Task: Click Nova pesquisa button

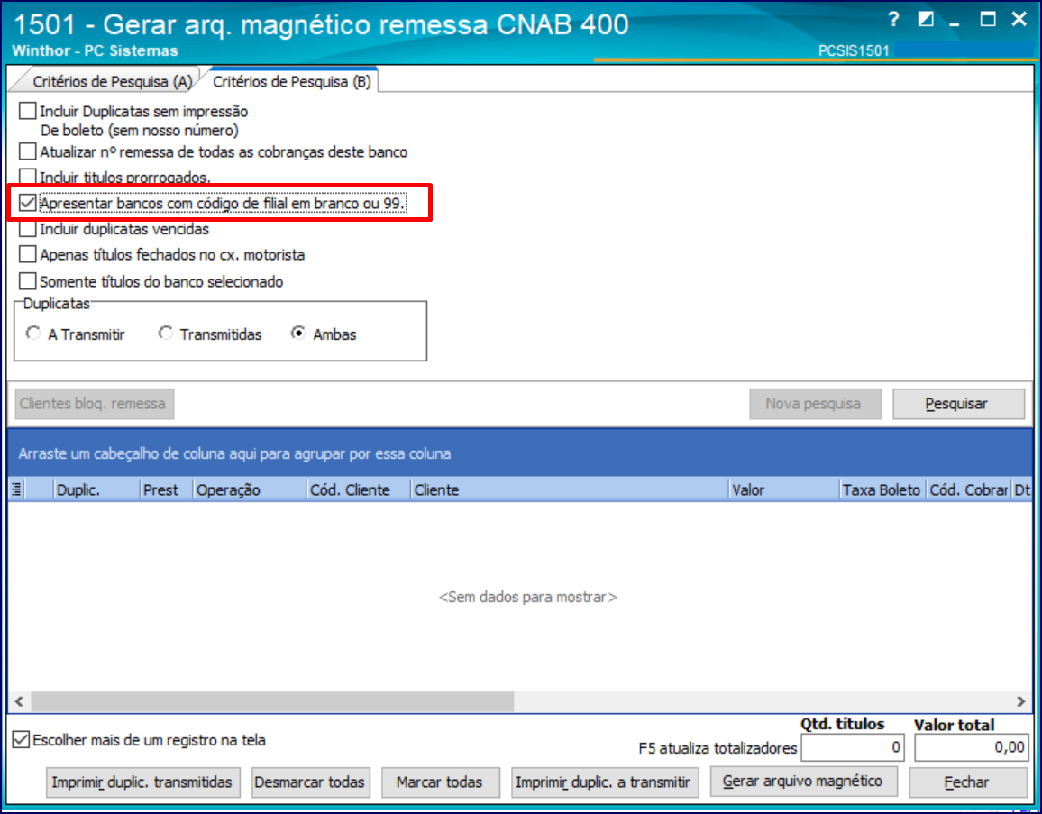Action: coord(816,404)
